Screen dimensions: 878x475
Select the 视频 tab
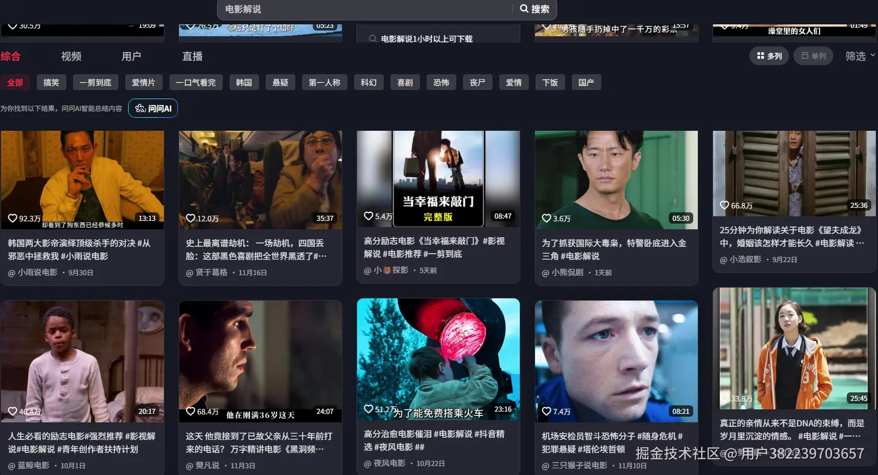[71, 56]
